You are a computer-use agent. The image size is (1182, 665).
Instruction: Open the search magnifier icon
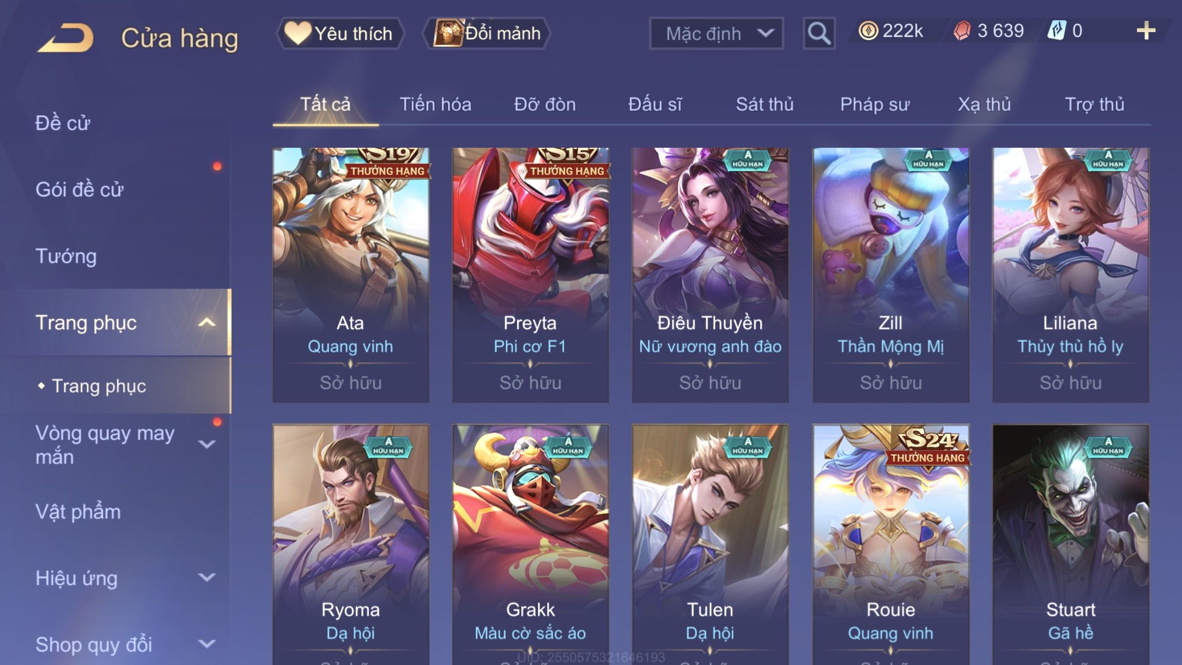point(819,34)
